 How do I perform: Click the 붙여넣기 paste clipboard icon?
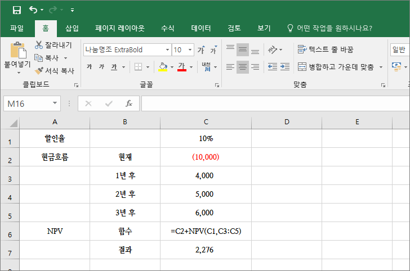pyautogui.click(x=18, y=50)
